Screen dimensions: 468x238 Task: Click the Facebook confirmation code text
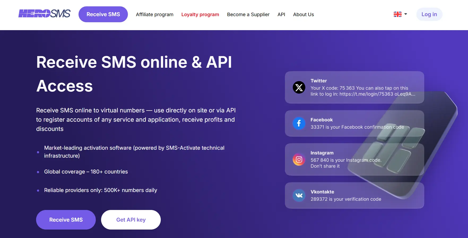(x=357, y=127)
